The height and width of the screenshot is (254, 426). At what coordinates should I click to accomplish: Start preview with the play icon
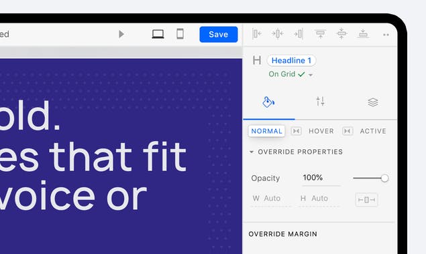click(x=121, y=34)
